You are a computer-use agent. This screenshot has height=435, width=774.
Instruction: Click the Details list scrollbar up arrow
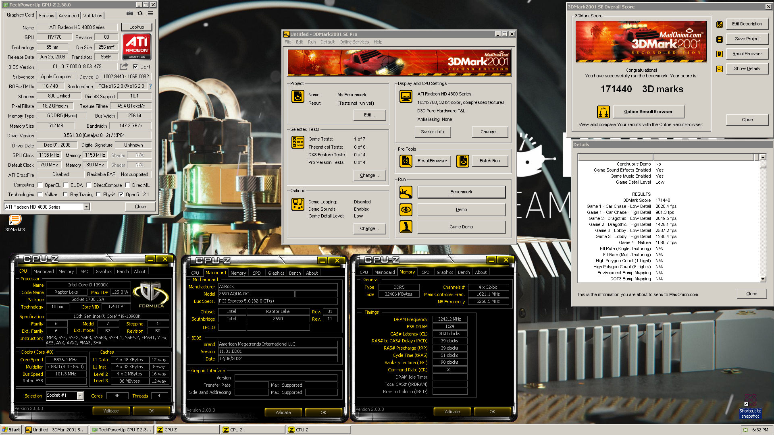tap(763, 157)
